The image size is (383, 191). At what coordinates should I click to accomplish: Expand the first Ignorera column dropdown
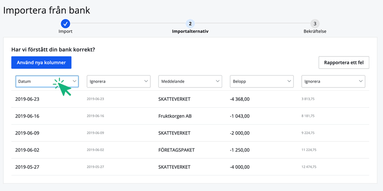point(118,81)
